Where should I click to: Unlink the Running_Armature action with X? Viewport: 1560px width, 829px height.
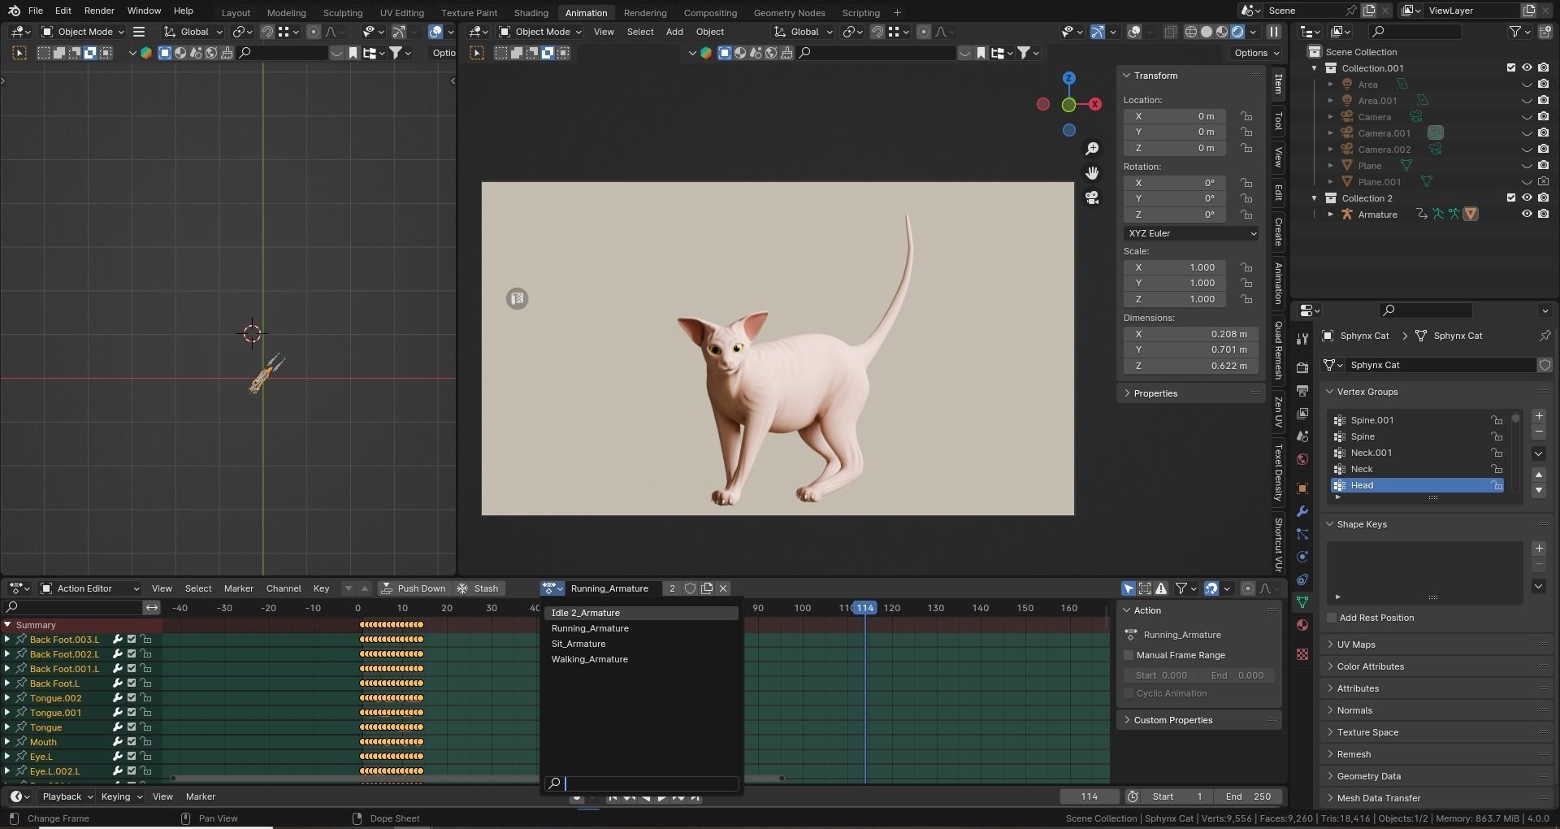coord(723,588)
